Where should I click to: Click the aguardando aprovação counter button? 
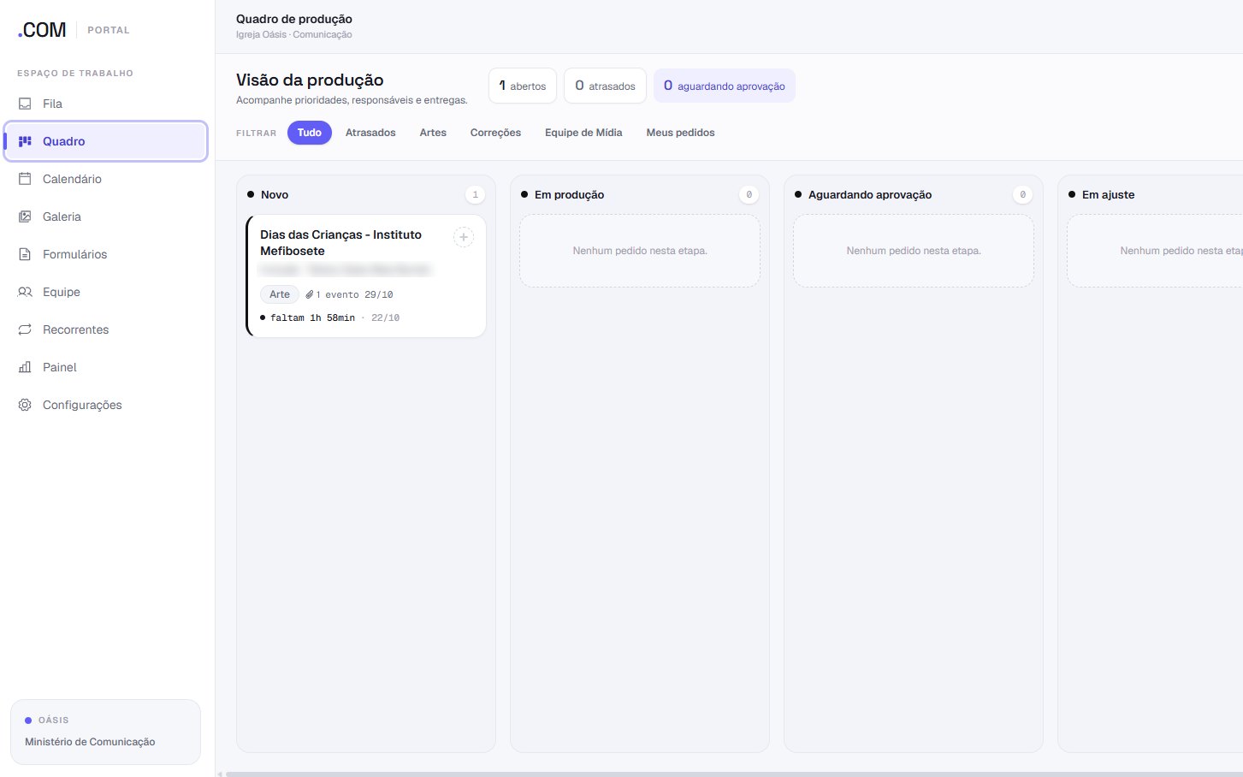(725, 86)
